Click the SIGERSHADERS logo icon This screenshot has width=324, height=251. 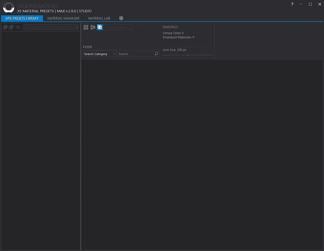(9, 8)
